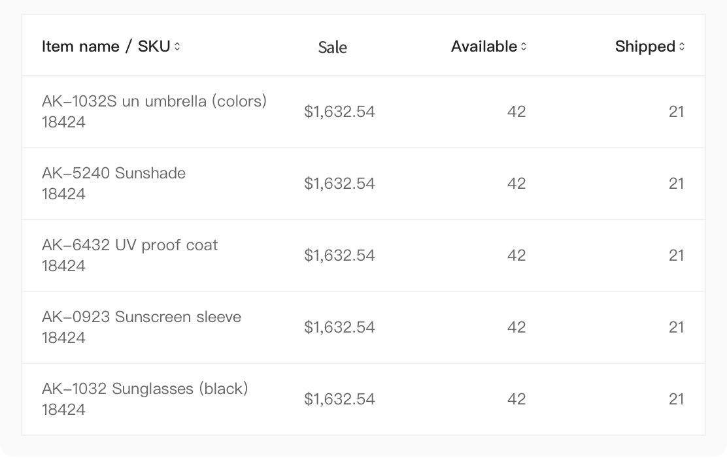Image resolution: width=727 pixels, height=458 pixels.
Task: Select sale price in UV proof coat row
Action: click(339, 255)
